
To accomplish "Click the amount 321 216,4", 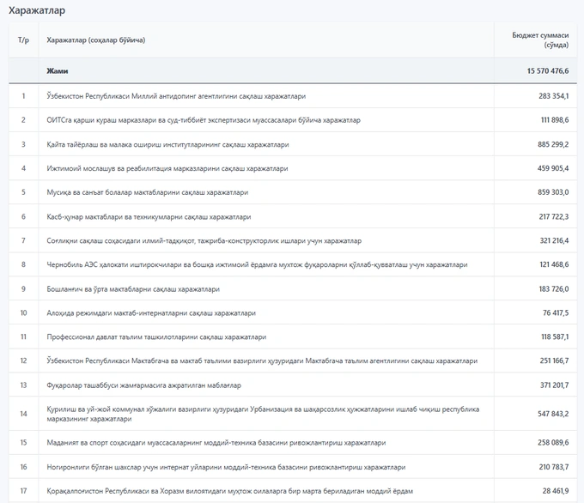I will pyautogui.click(x=554, y=241).
